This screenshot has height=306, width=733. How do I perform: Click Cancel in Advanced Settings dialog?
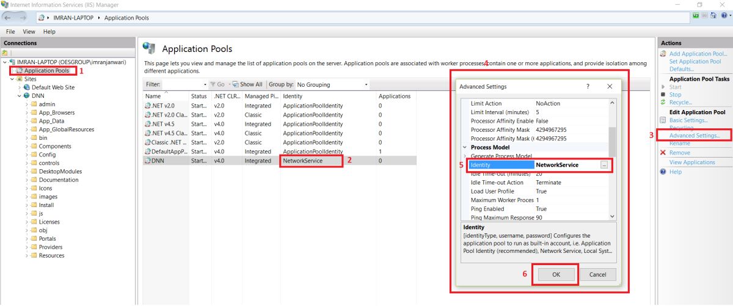(x=597, y=275)
